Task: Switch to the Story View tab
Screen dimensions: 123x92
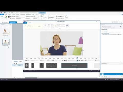Action: [5, 22]
